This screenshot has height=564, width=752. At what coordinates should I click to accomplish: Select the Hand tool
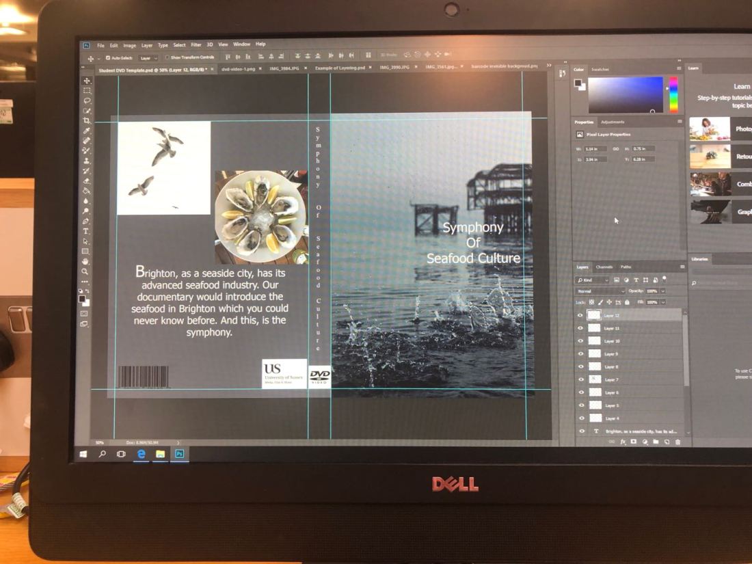(85, 261)
